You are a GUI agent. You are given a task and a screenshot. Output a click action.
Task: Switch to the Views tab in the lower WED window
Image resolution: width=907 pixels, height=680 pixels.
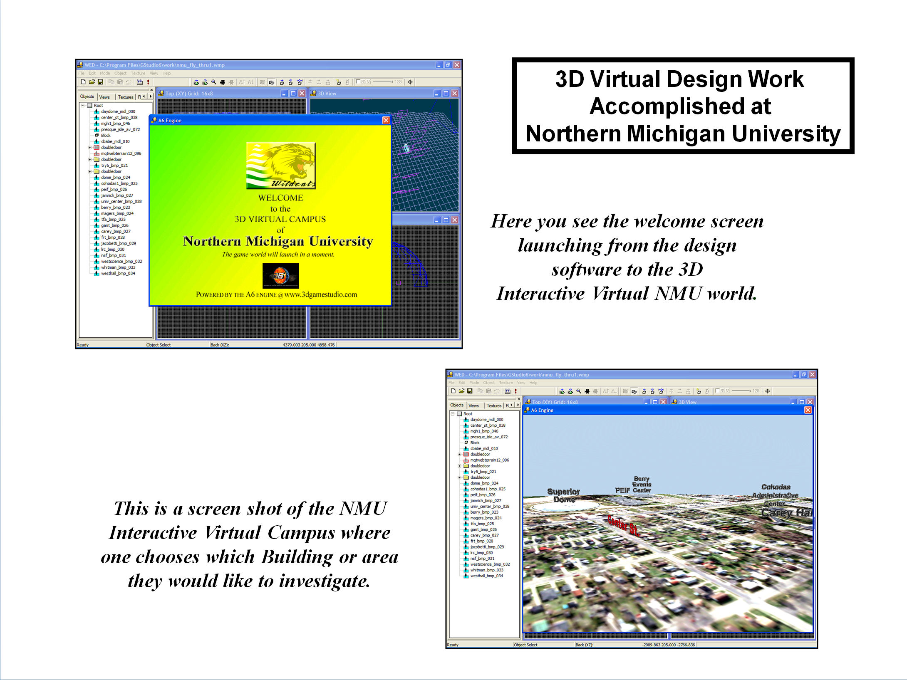click(473, 406)
